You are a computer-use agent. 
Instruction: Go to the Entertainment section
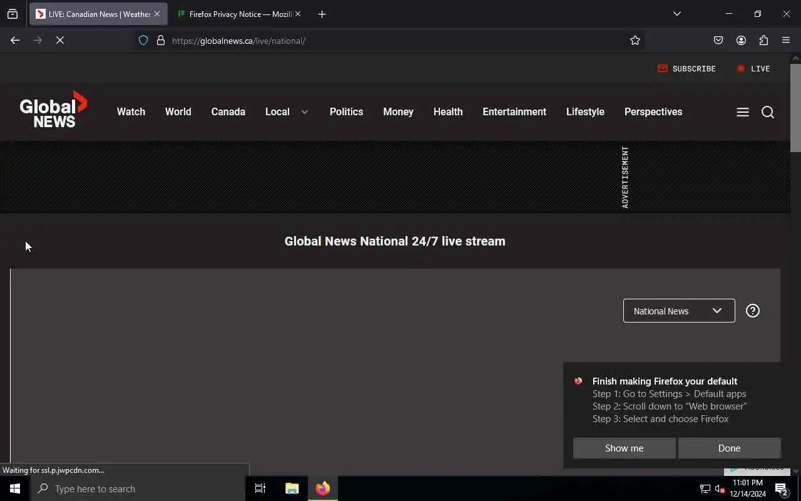click(514, 111)
